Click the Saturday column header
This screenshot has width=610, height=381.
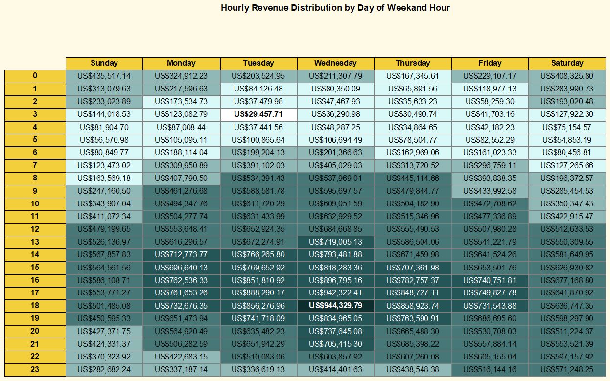click(x=567, y=63)
